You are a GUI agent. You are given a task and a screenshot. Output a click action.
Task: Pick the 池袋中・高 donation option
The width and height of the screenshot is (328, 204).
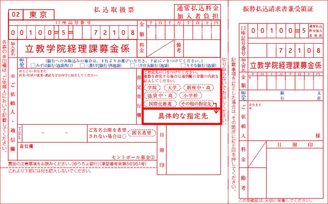160,96
